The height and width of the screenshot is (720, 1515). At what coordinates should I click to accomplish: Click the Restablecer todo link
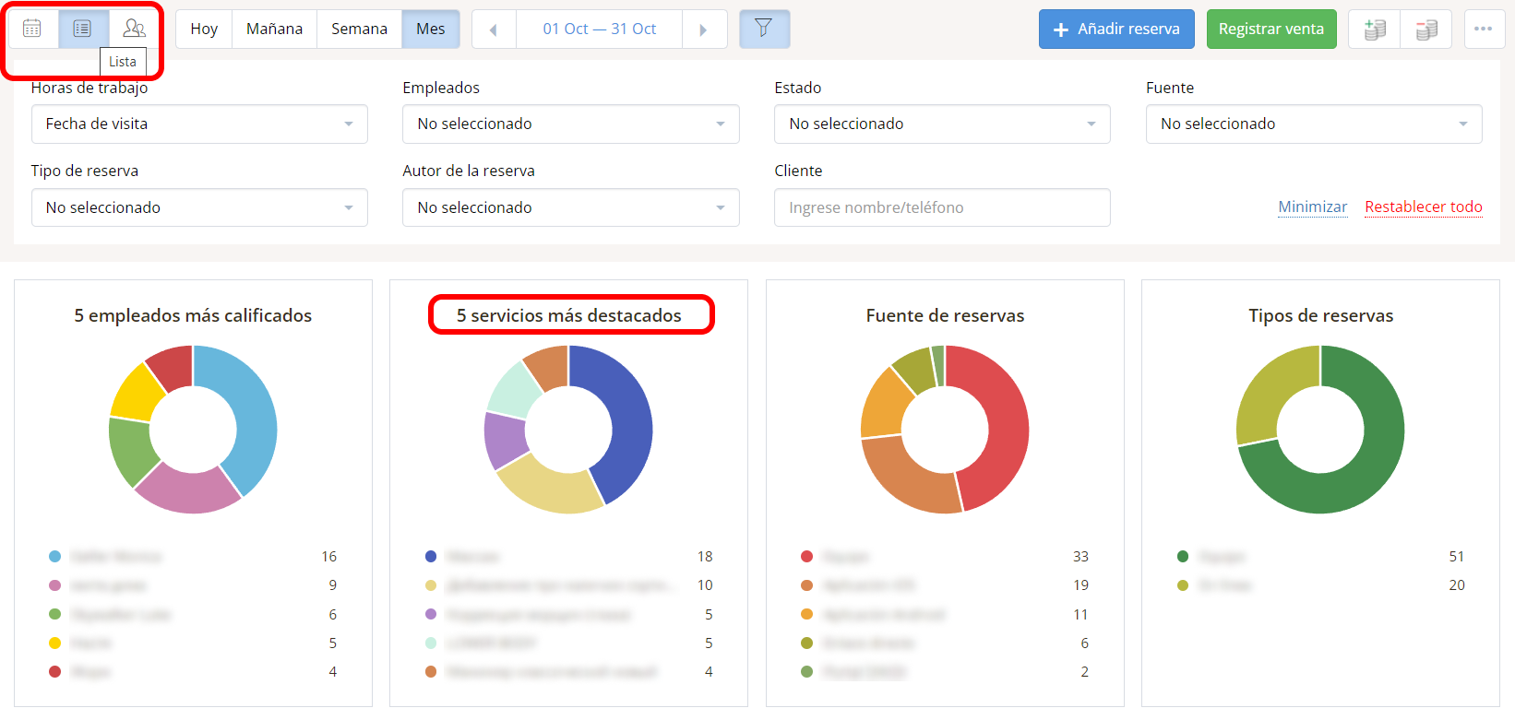(x=1424, y=207)
